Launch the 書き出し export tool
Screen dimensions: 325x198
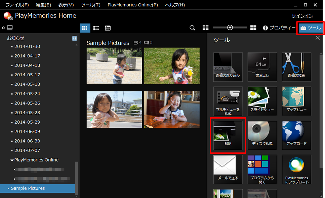pos(262,67)
